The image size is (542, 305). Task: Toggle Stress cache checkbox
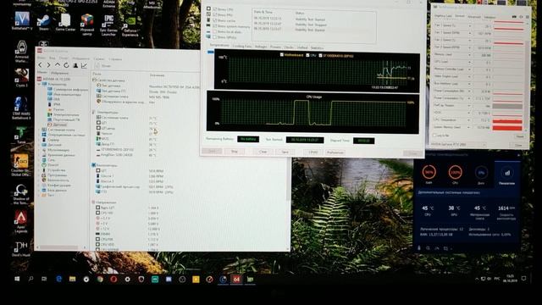(214, 20)
